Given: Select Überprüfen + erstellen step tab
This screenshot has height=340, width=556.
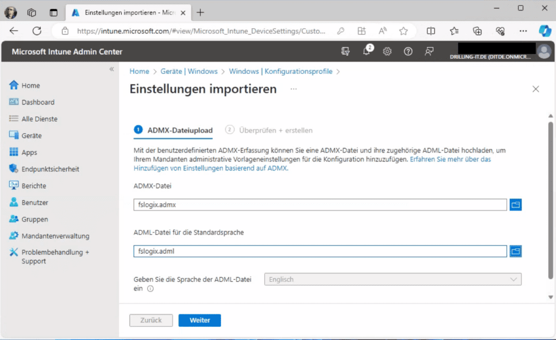Looking at the screenshot, I should (x=269, y=130).
